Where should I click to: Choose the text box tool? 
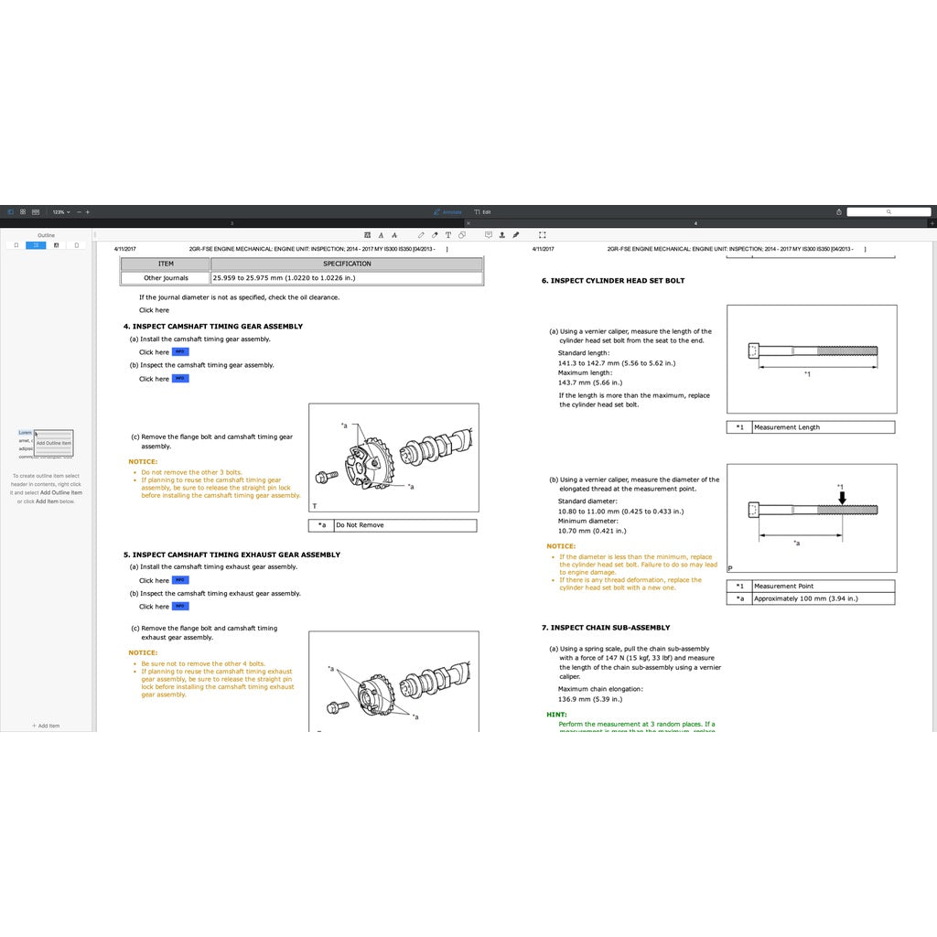coord(447,235)
